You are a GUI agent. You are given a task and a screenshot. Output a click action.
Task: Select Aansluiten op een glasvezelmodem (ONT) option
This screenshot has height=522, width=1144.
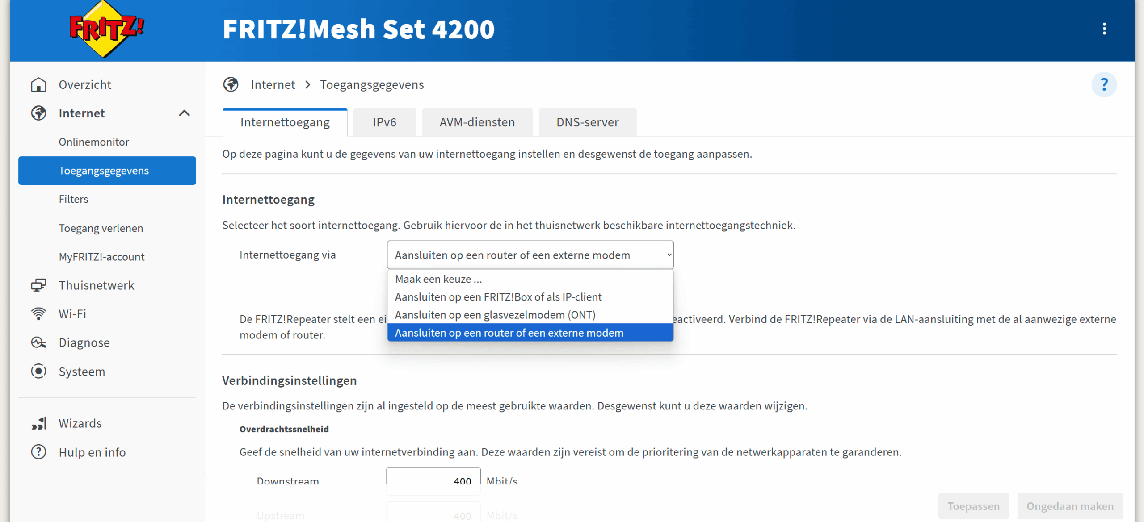click(x=495, y=315)
